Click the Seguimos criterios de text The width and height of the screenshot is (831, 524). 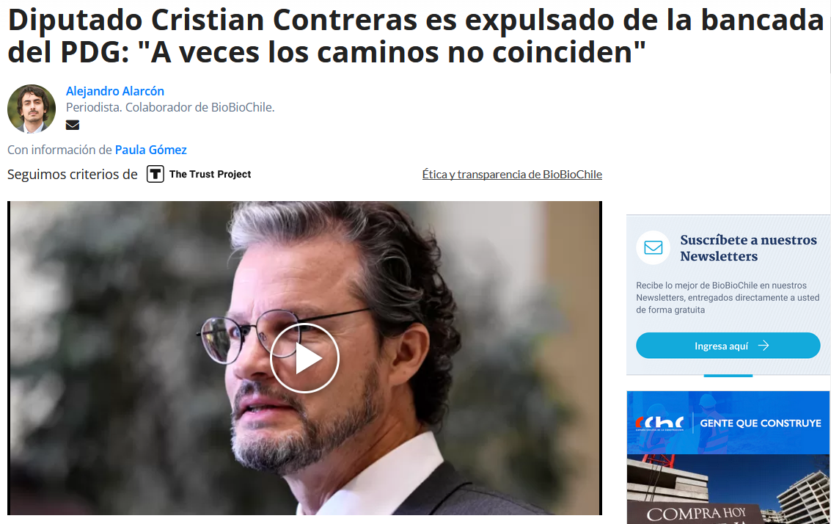click(73, 174)
